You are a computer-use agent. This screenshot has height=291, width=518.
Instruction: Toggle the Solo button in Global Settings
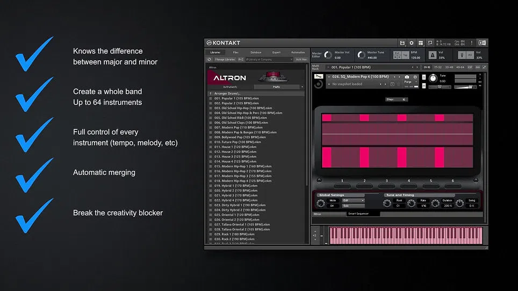click(x=353, y=206)
